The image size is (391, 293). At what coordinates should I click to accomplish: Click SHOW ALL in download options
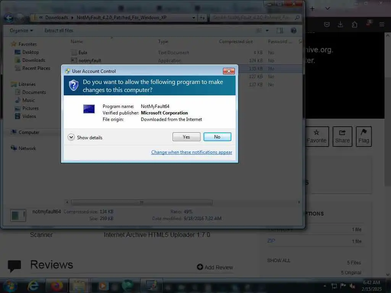pyautogui.click(x=279, y=260)
